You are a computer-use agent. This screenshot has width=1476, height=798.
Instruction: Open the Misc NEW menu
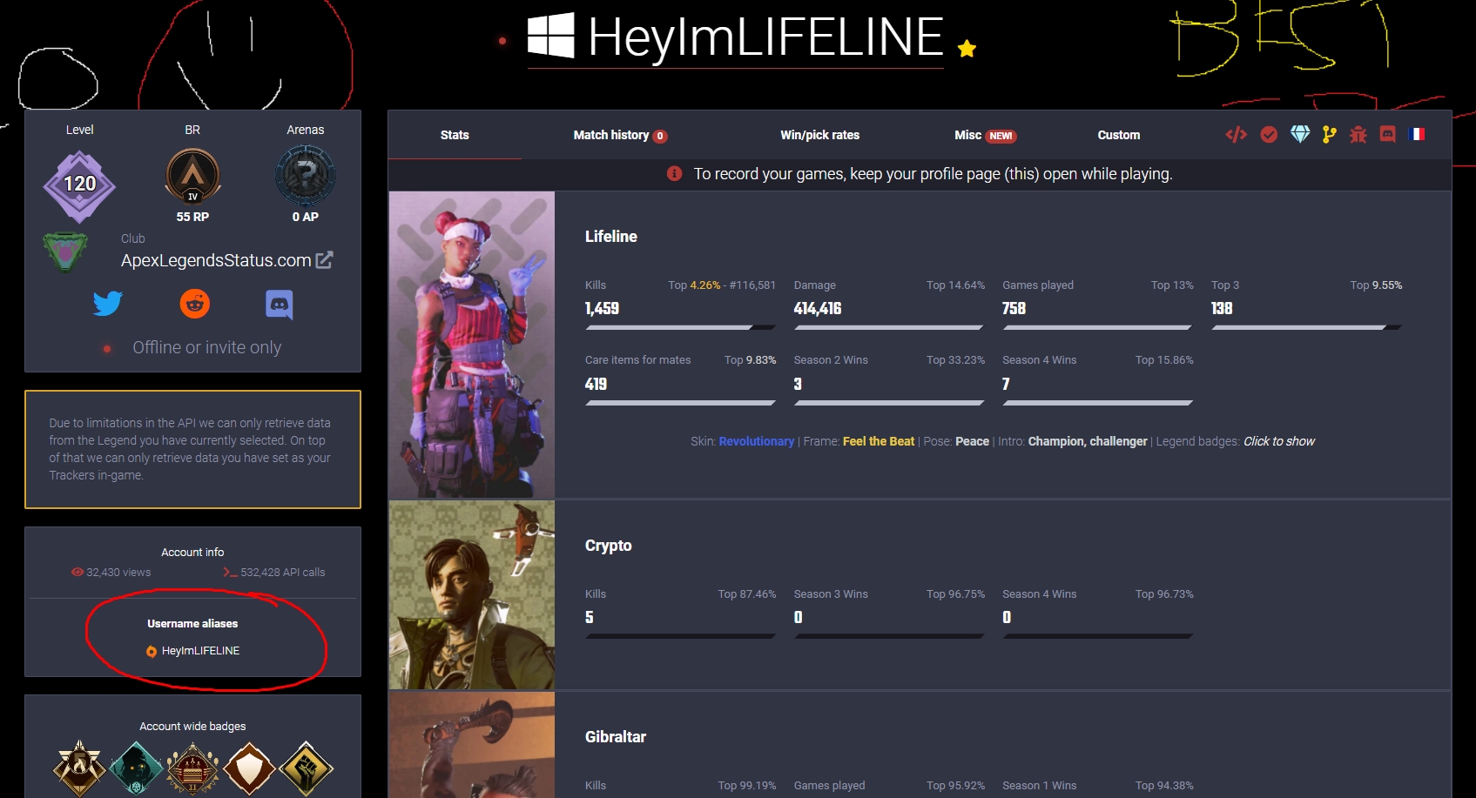click(x=982, y=135)
